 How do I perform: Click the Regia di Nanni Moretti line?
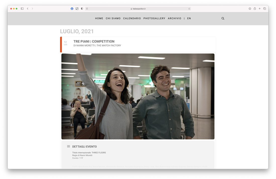click(82, 155)
